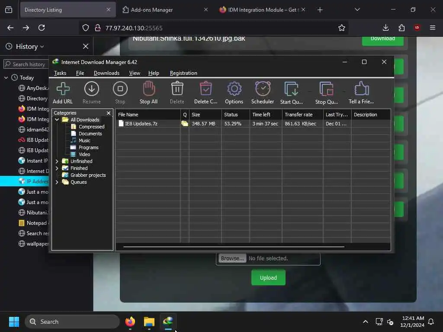Reload the current page

42,28
